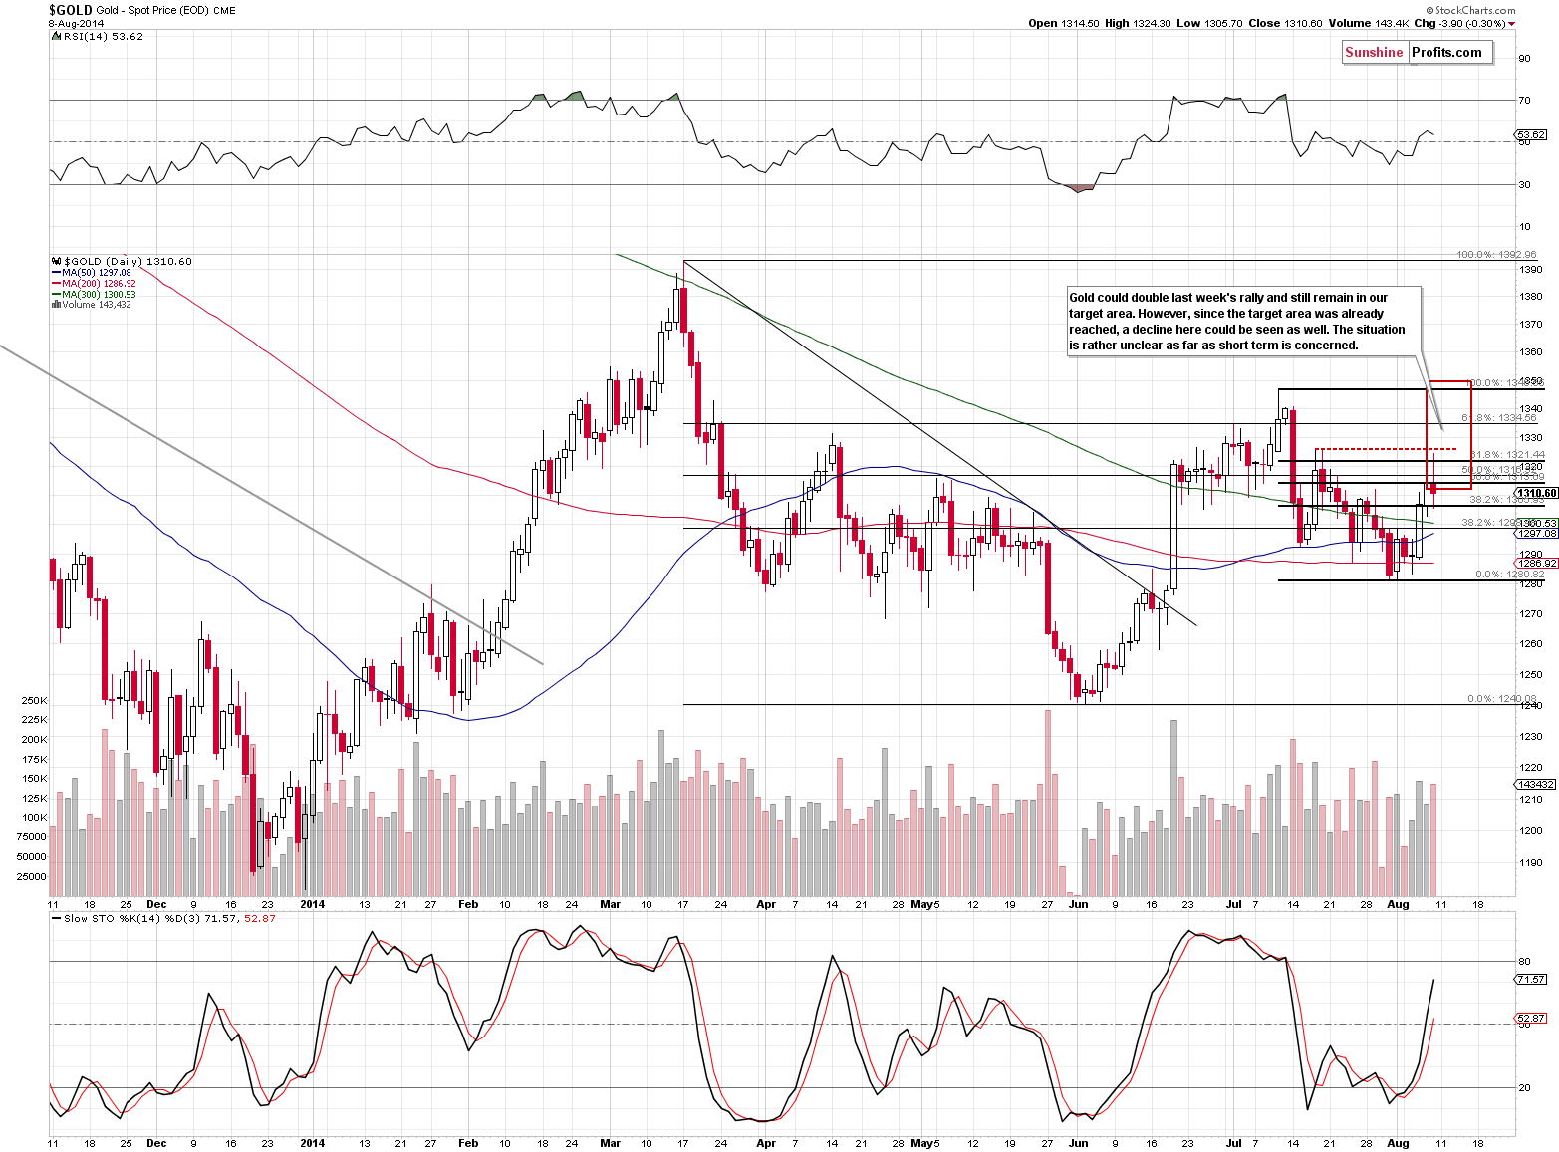Image resolution: width=1559 pixels, height=1152 pixels.
Task: Select the 'Low 1305.70' quote value
Action: point(1209,23)
